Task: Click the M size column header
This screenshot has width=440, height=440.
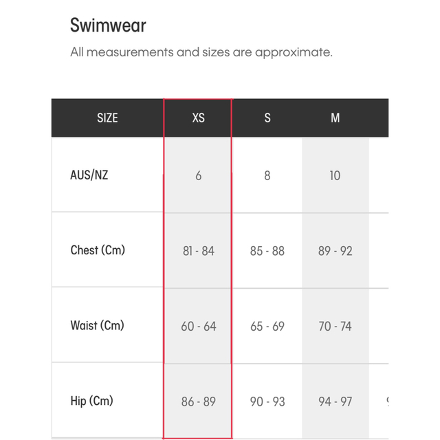Action: (335, 118)
